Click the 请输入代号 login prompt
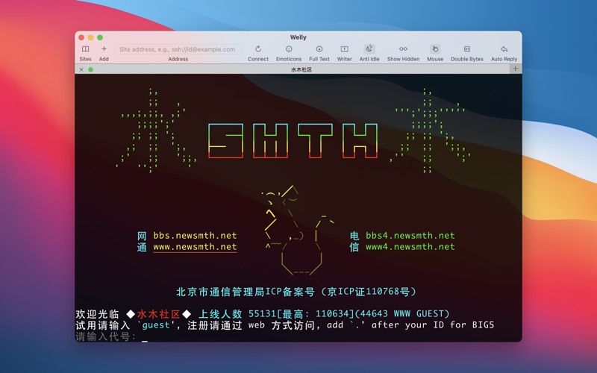The image size is (597, 373). click(105, 337)
